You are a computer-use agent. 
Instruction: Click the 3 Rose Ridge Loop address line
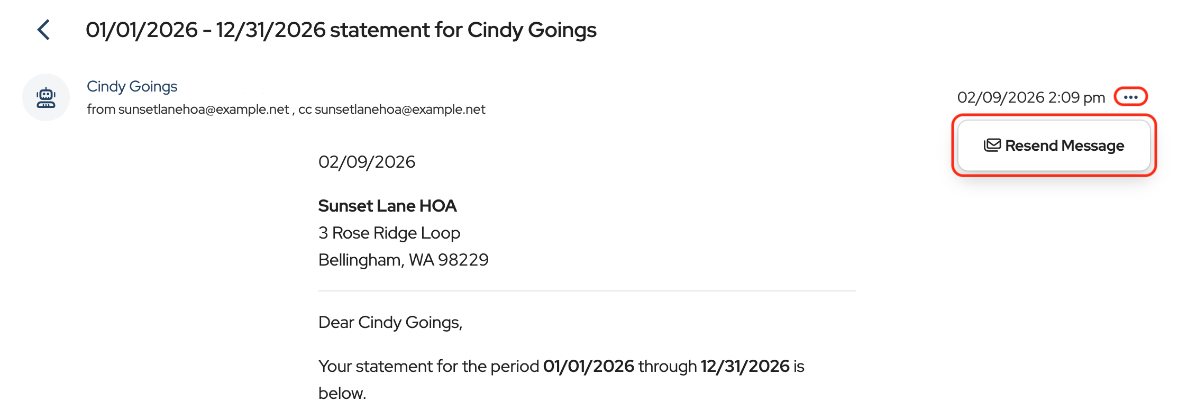[x=389, y=233]
